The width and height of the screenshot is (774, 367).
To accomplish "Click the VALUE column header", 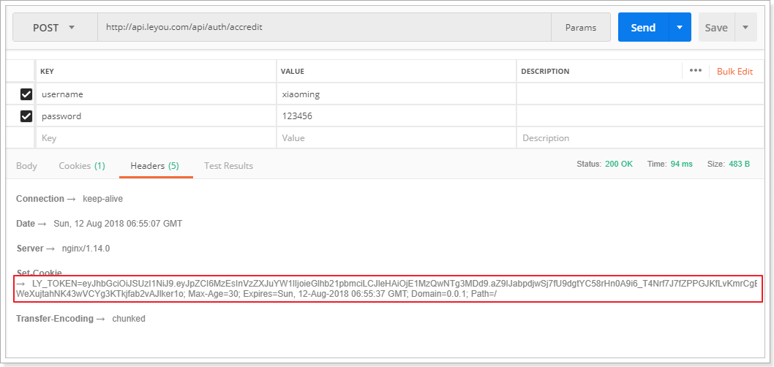I will [292, 71].
